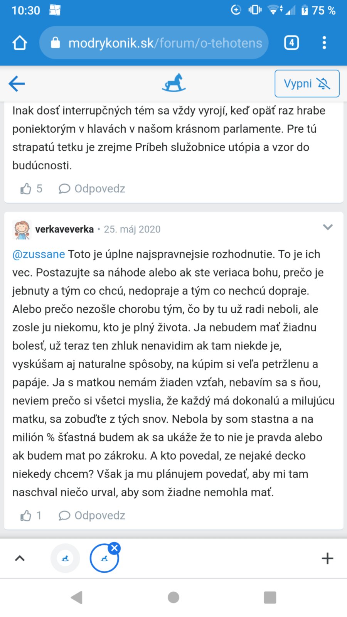Select the blue-outlined active horse tab
Viewport: 347px width, 617px height.
tap(104, 558)
